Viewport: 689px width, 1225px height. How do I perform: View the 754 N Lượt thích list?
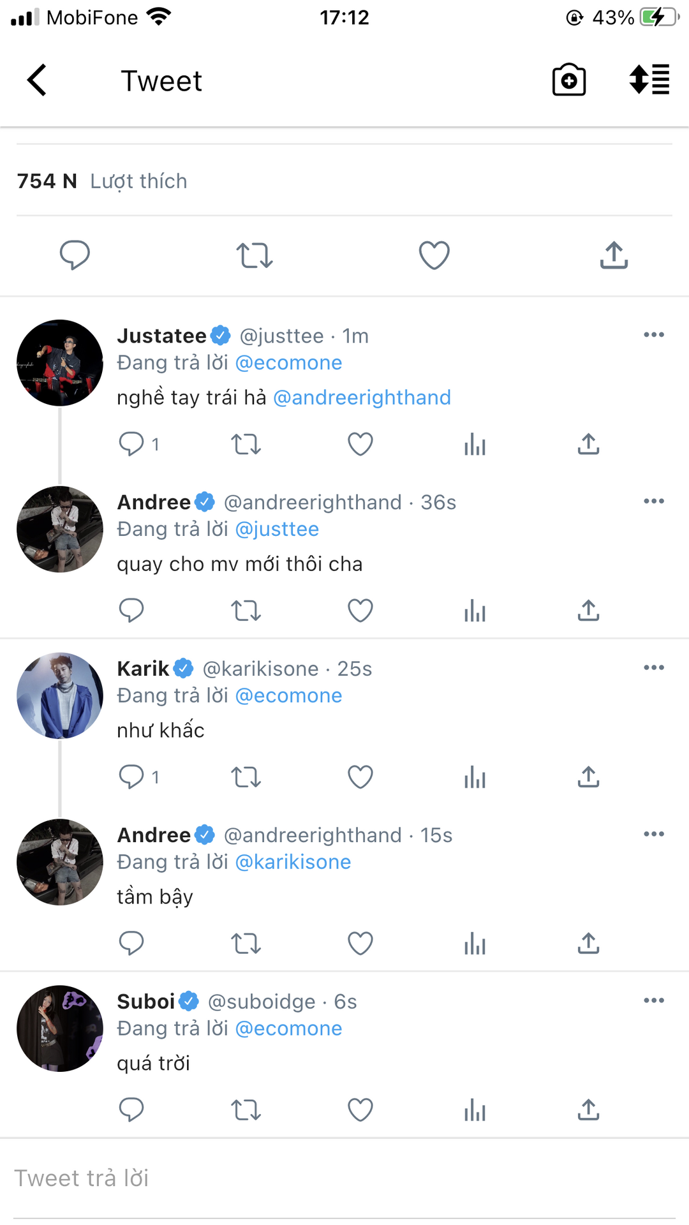tap(102, 181)
